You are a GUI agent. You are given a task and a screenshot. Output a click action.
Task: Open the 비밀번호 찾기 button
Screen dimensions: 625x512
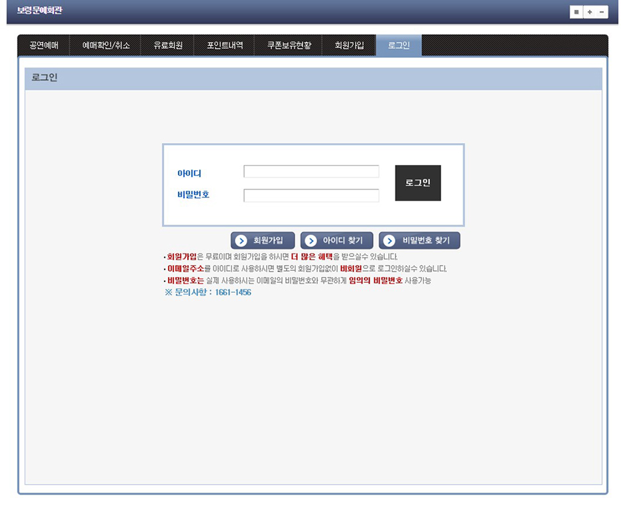tap(419, 241)
